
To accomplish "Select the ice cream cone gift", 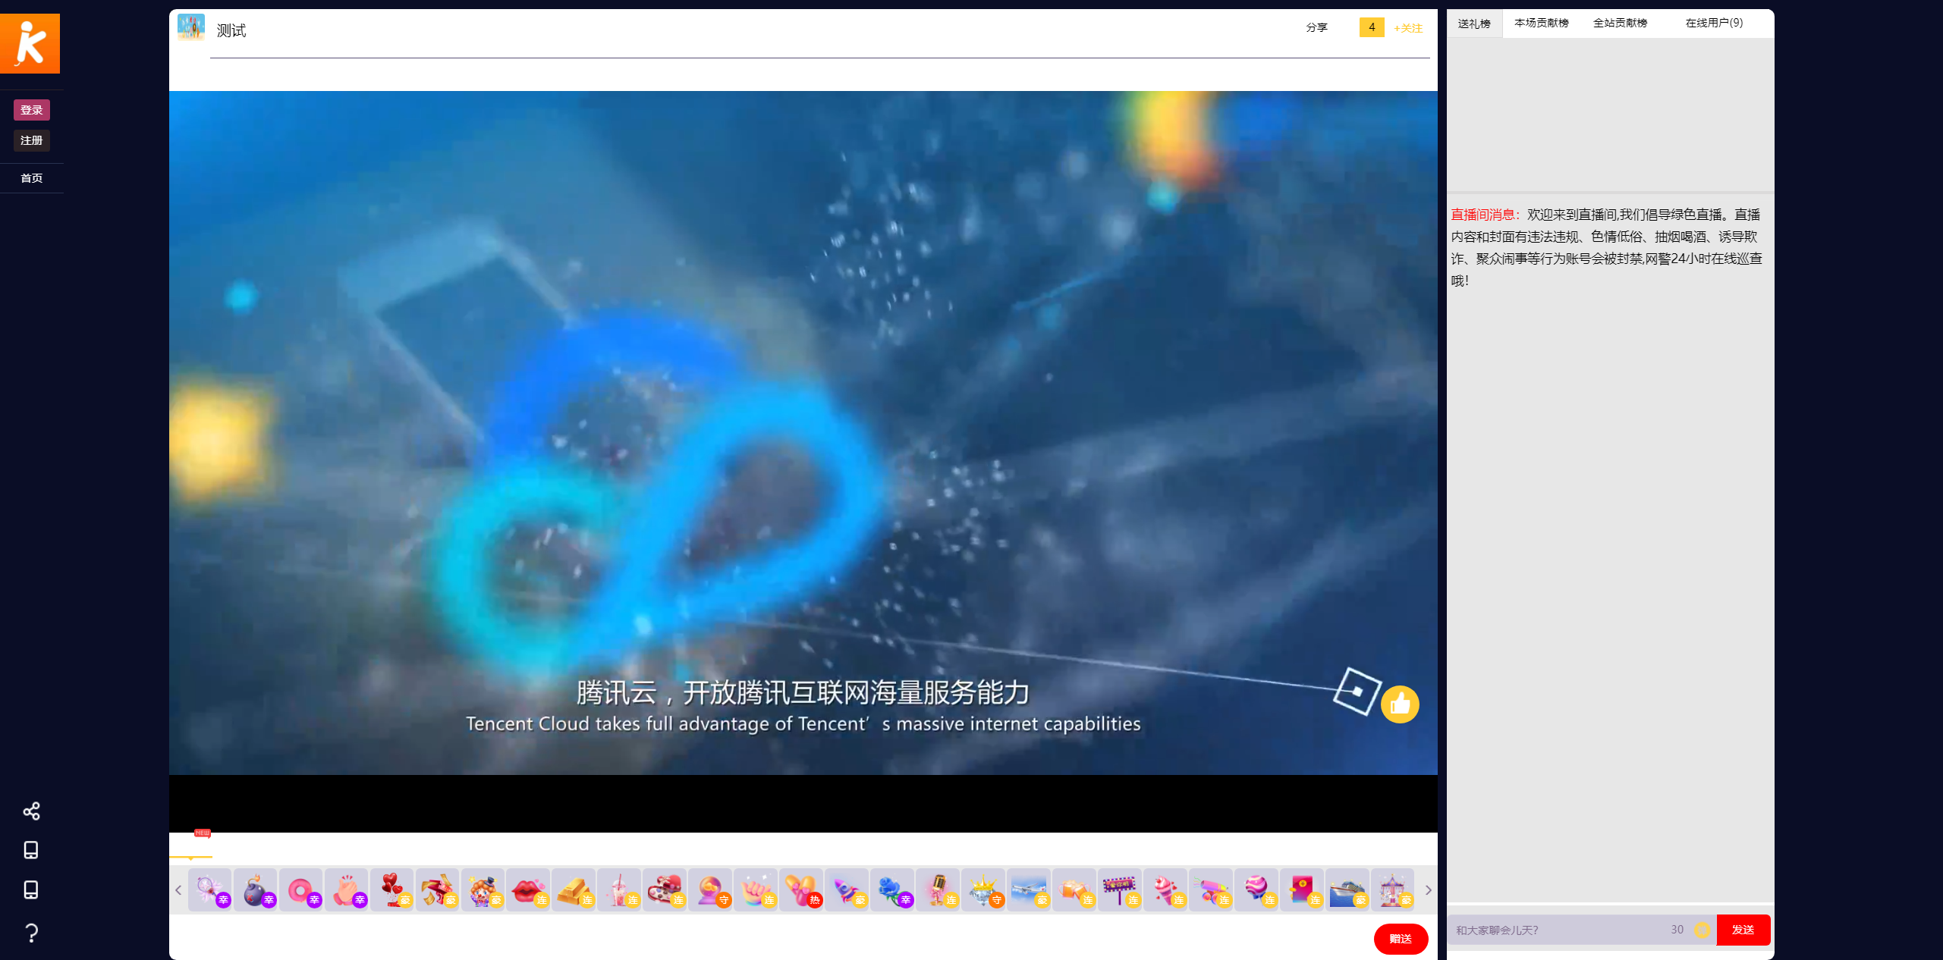I will pyautogui.click(x=1165, y=889).
